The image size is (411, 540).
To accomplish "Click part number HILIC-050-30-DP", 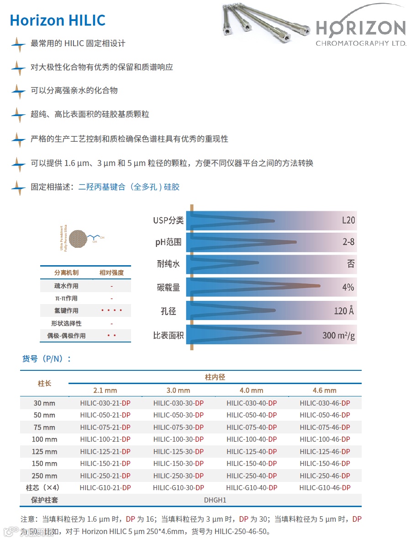I will [179, 415].
